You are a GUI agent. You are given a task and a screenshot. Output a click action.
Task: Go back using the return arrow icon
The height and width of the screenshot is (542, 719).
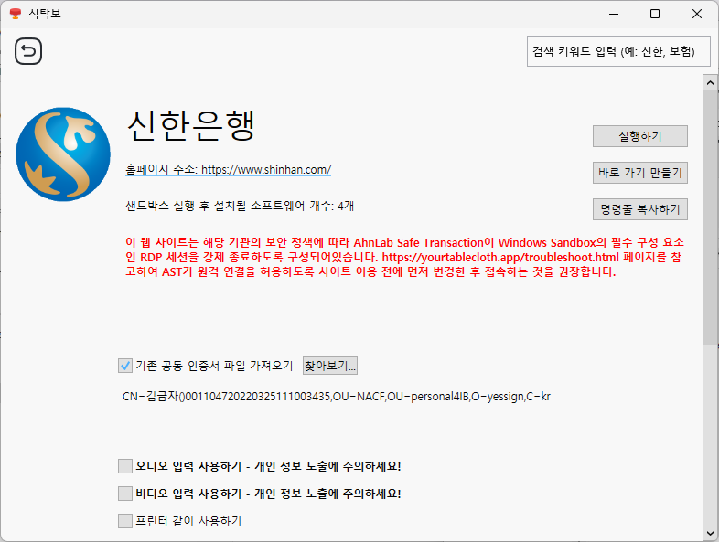(28, 51)
